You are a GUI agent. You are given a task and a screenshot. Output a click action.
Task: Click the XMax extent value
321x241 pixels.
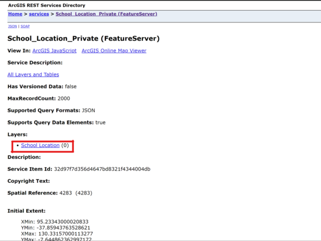[x=65, y=234]
